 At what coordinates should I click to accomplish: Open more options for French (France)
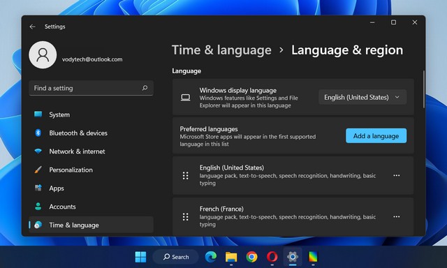396,217
